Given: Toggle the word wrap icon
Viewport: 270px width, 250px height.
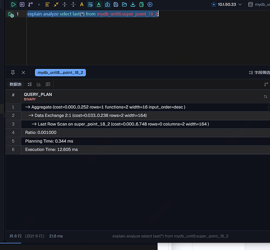Looking at the screenshot, I should 90,4.
